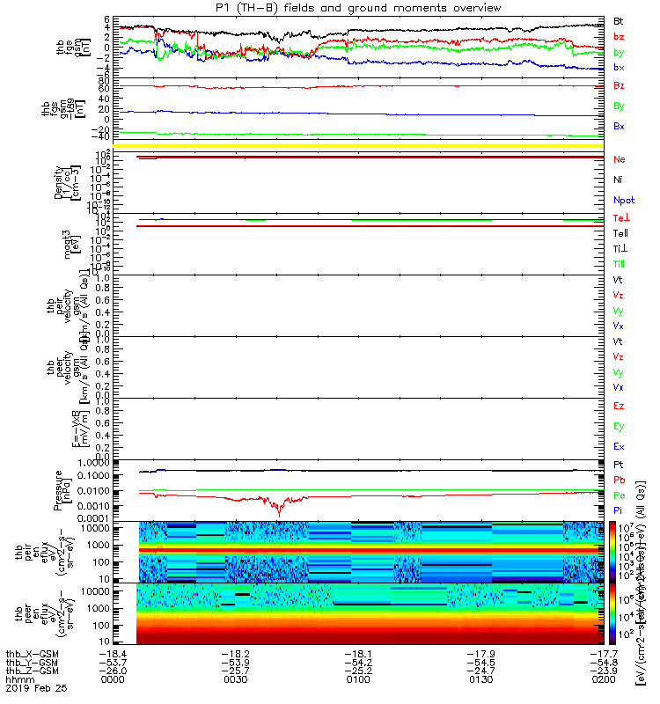660x704 pixels.
Task: Click the 0200 time axis tick label
Action: pyautogui.click(x=604, y=679)
